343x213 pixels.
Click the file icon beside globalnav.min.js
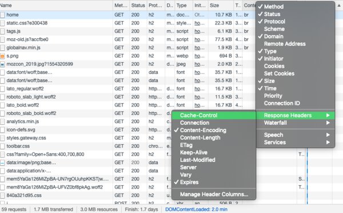tap(2, 48)
